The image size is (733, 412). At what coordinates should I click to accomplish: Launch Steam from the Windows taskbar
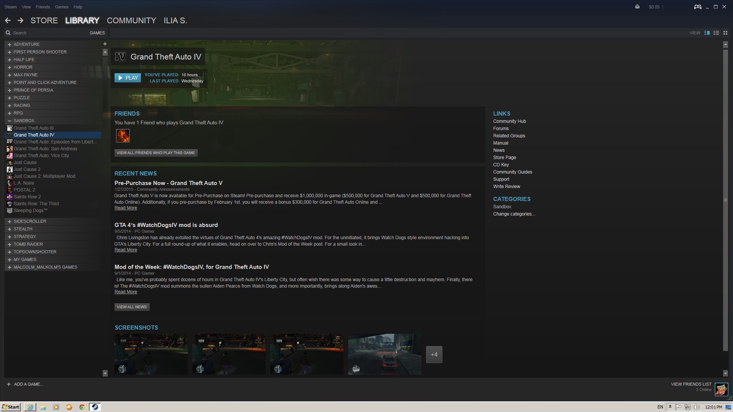pyautogui.click(x=95, y=407)
